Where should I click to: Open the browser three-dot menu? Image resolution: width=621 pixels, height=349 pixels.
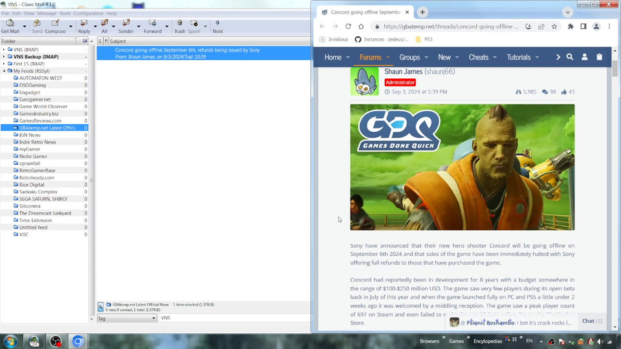pos(609,26)
